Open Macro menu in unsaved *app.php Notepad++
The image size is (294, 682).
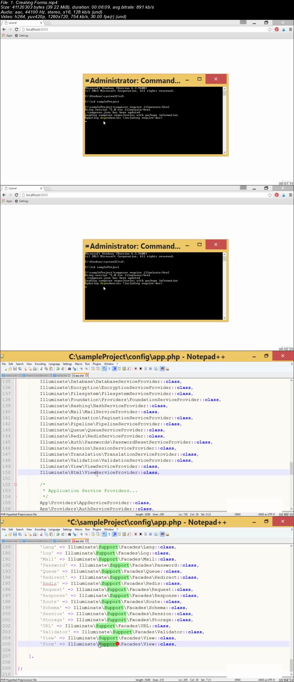(78, 529)
